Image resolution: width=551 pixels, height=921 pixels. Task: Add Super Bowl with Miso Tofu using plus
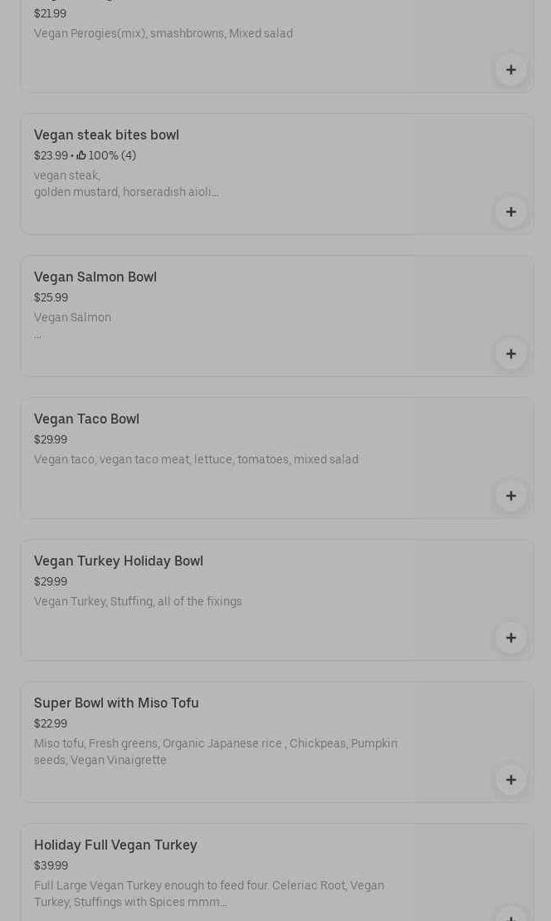510,780
